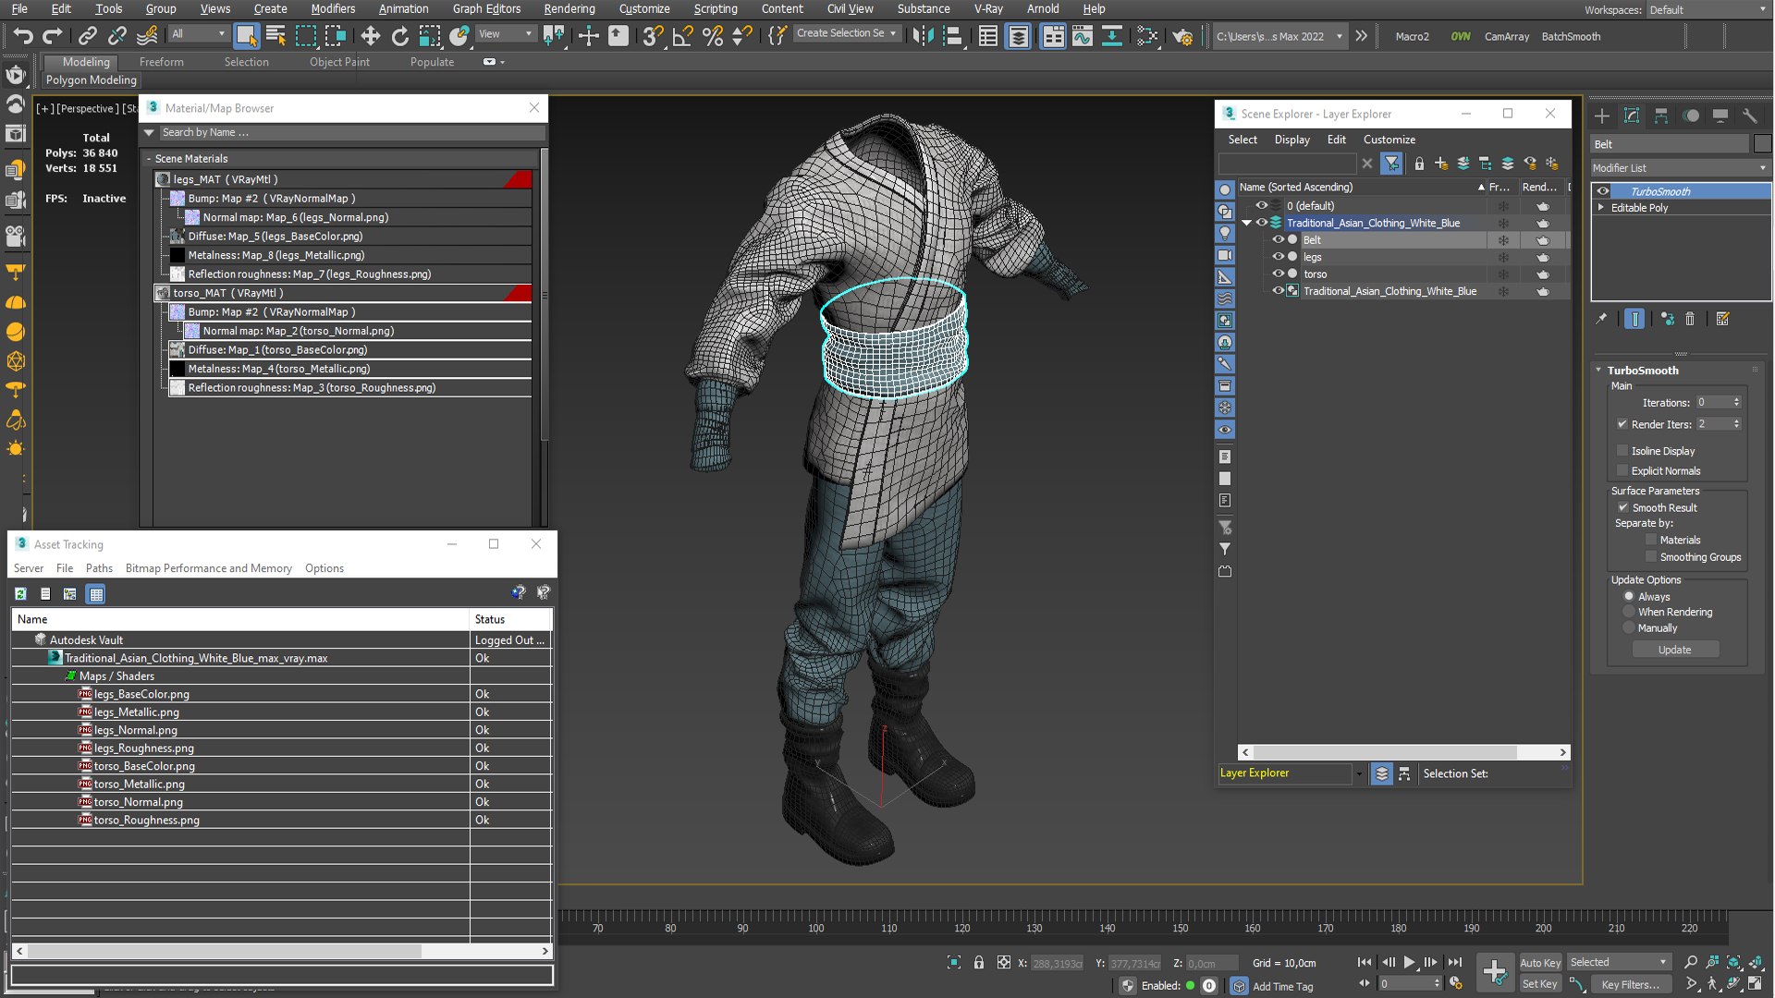Select the Select and Move tool

click(x=370, y=36)
